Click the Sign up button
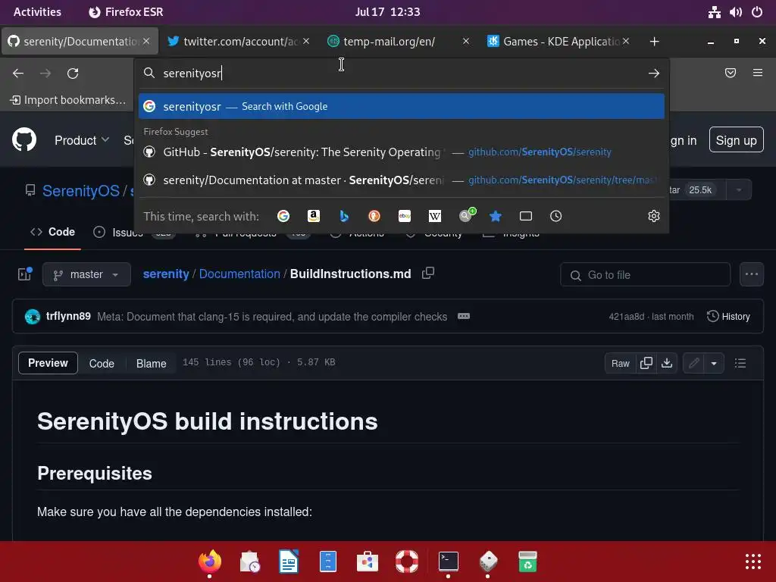Screen dimensions: 776x582 pos(736,140)
